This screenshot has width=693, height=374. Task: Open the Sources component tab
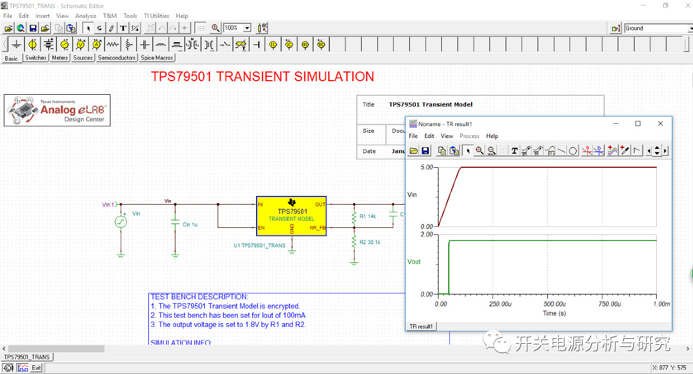pyautogui.click(x=83, y=58)
